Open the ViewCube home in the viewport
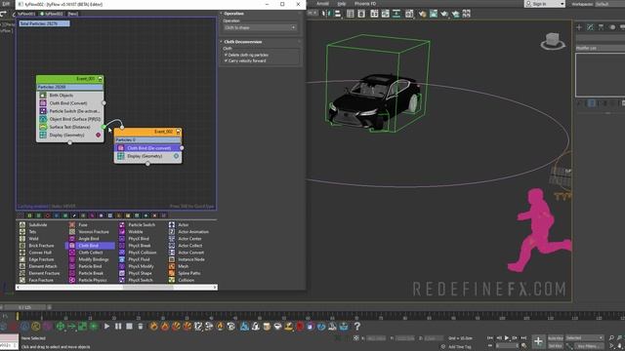This screenshot has width=625, height=351. pyautogui.click(x=553, y=41)
